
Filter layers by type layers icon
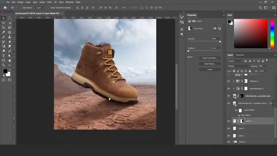254,61
